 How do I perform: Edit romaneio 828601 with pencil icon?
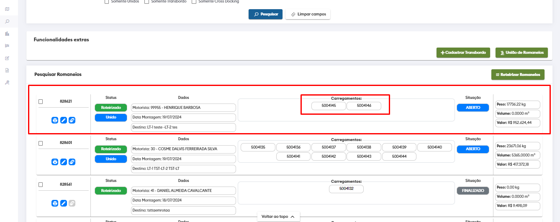[64, 161]
